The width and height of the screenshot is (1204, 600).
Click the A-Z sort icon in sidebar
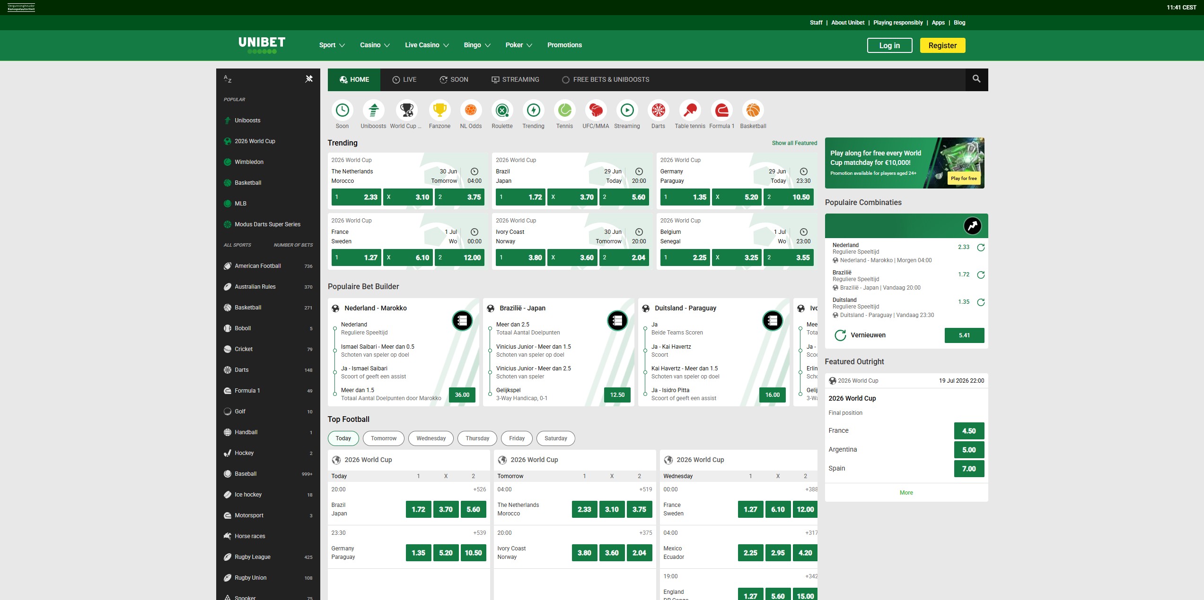coord(228,79)
